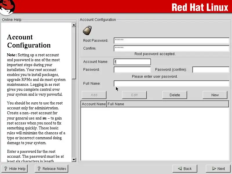Click the Full Name column header
Image resolution: width=232 pixels, height=174 pixels.
(168, 104)
